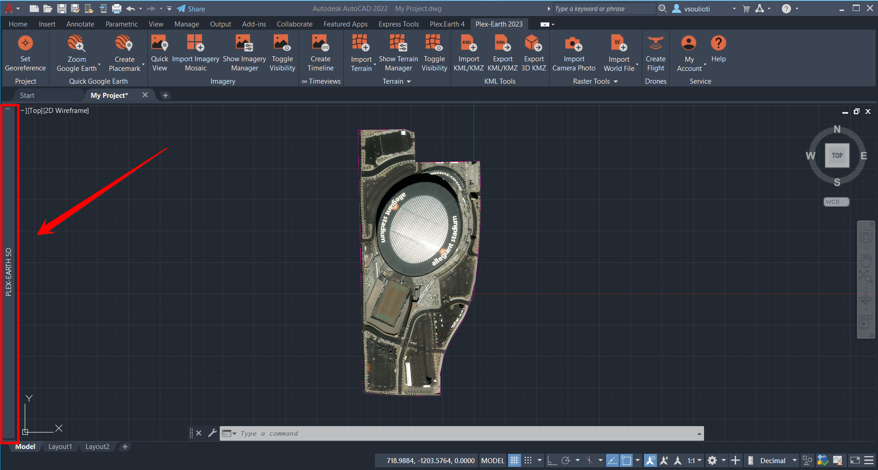Expand the Raster Tools panel dropdown

pos(615,81)
